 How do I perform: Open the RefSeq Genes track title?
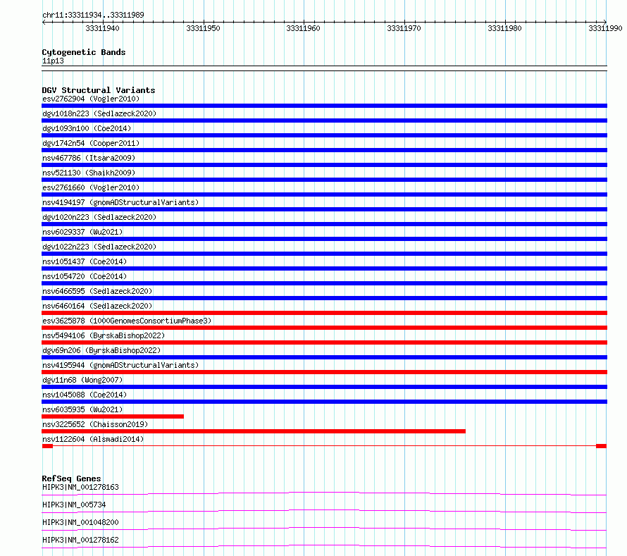[x=71, y=478]
